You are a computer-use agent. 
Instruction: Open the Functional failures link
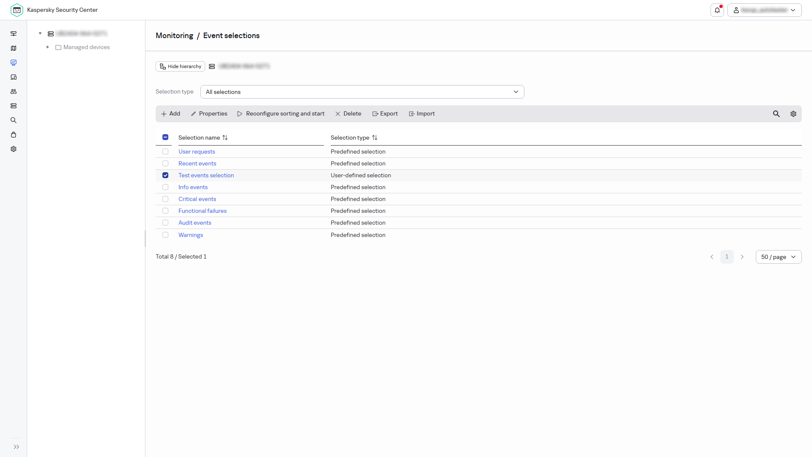click(x=202, y=211)
